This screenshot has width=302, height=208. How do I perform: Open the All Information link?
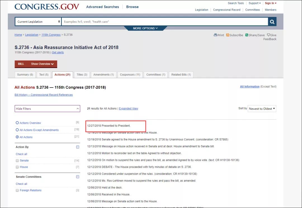pyautogui.click(x=250, y=87)
